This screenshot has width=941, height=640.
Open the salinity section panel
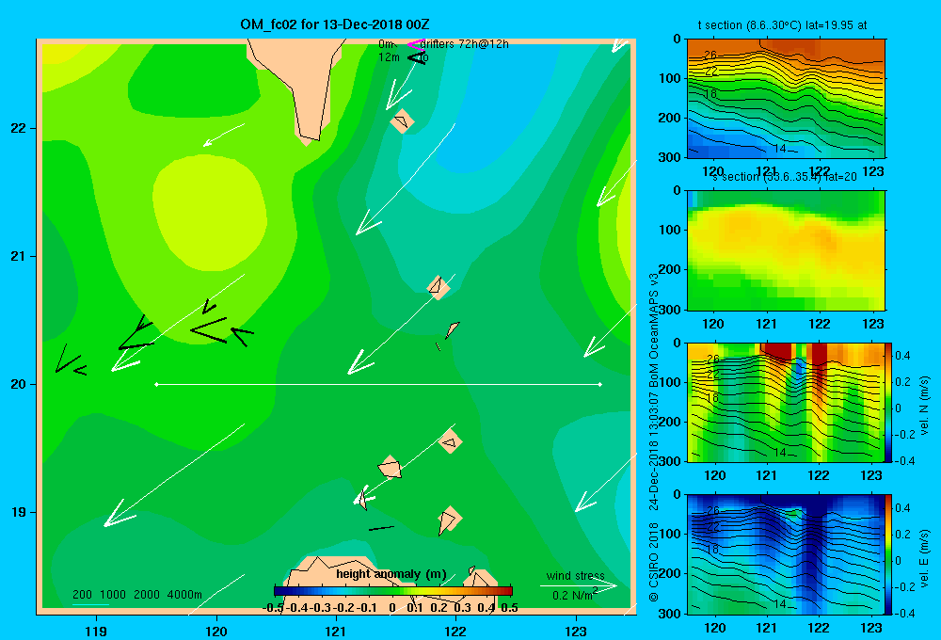tap(786, 249)
